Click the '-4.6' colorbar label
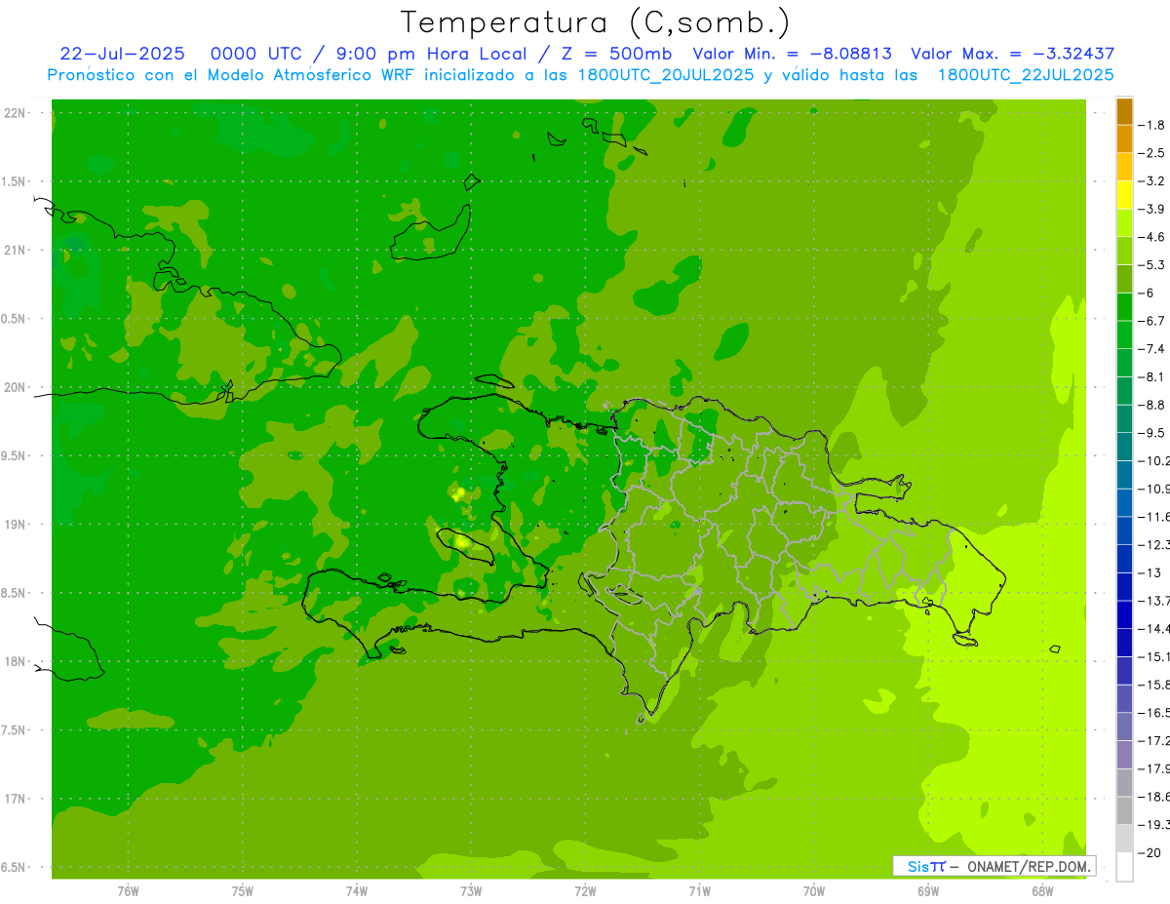This screenshot has height=904, width=1170. (1153, 237)
